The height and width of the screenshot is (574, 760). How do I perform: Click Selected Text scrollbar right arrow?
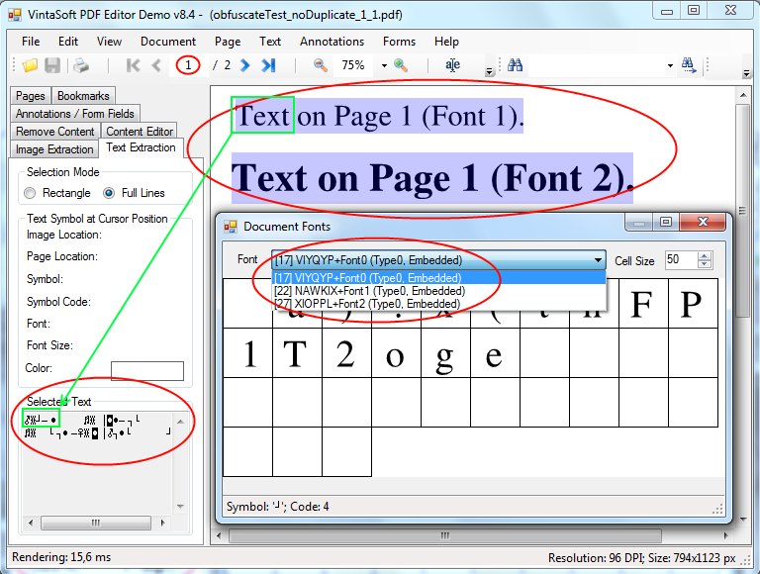(x=163, y=523)
